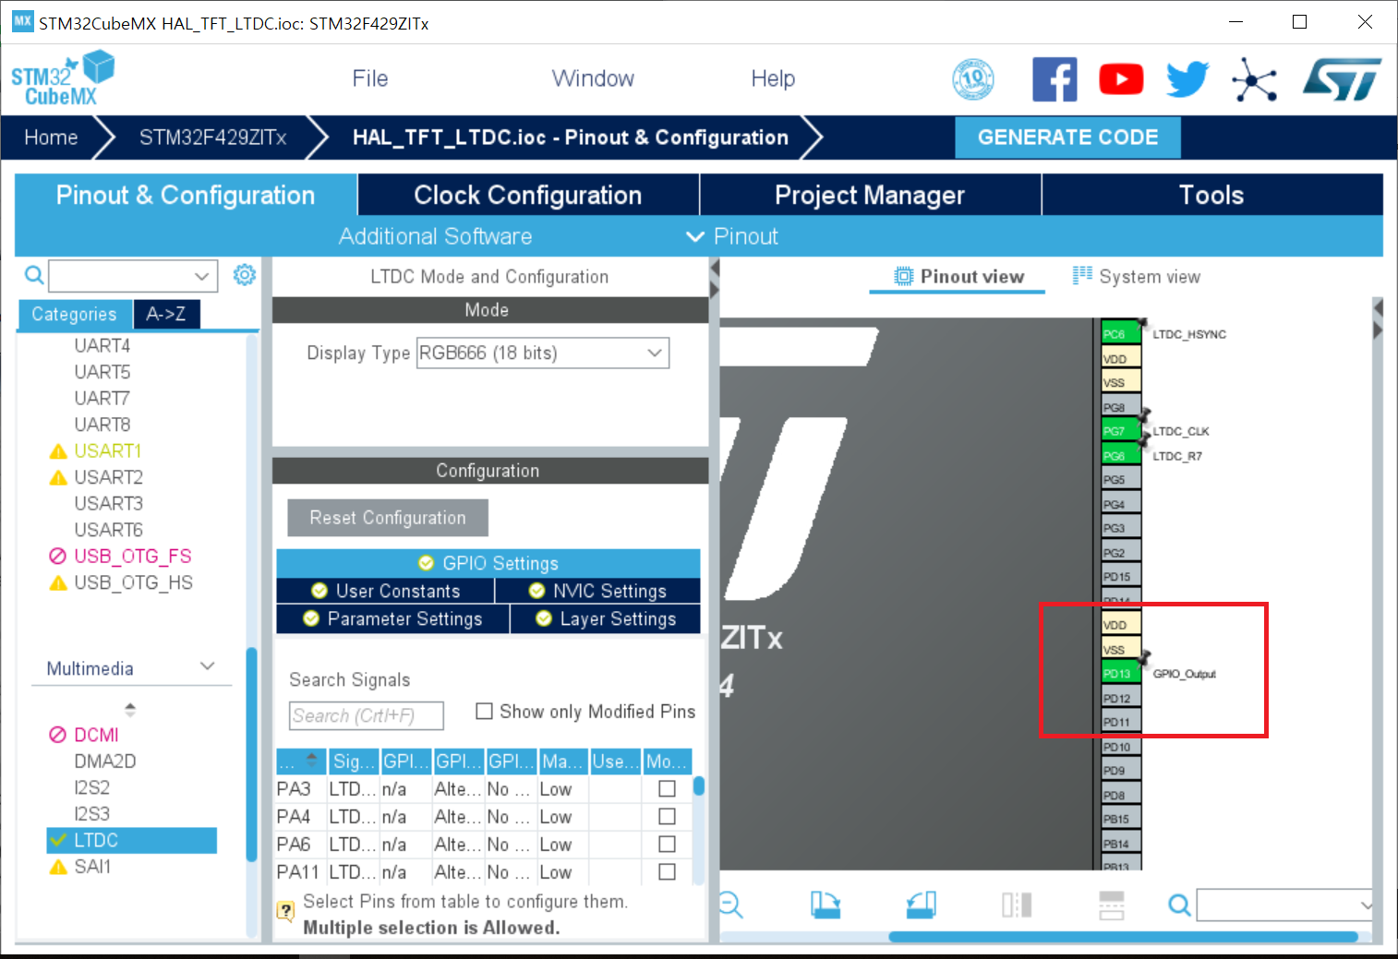Switch to System view
Image resolution: width=1398 pixels, height=959 pixels.
[x=1137, y=276]
